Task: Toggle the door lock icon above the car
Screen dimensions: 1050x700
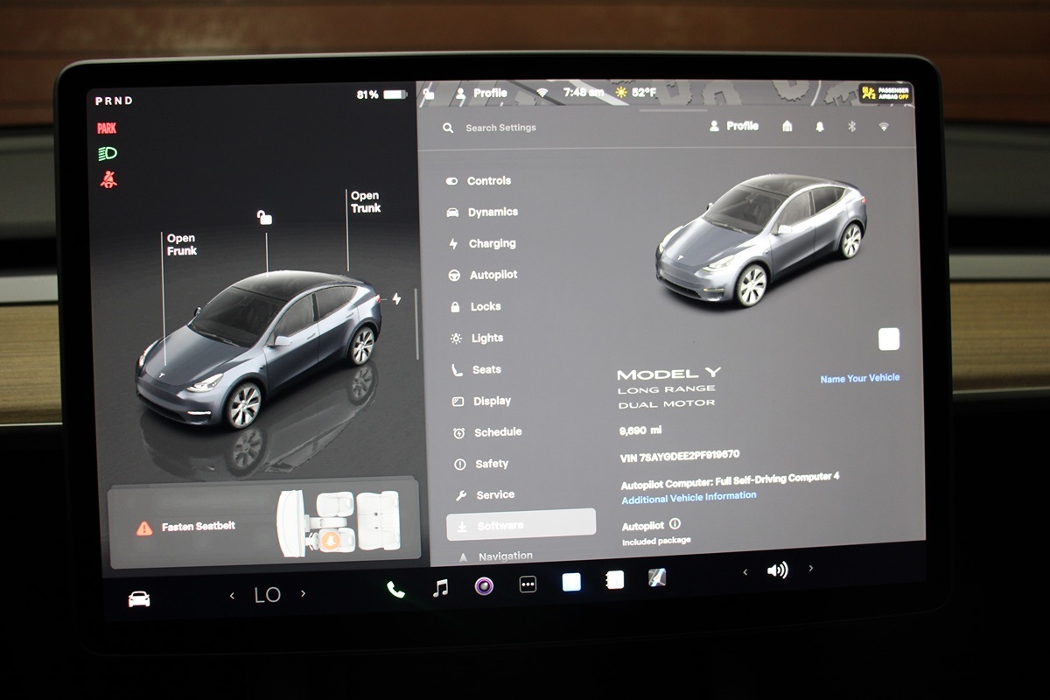Action: tap(264, 217)
